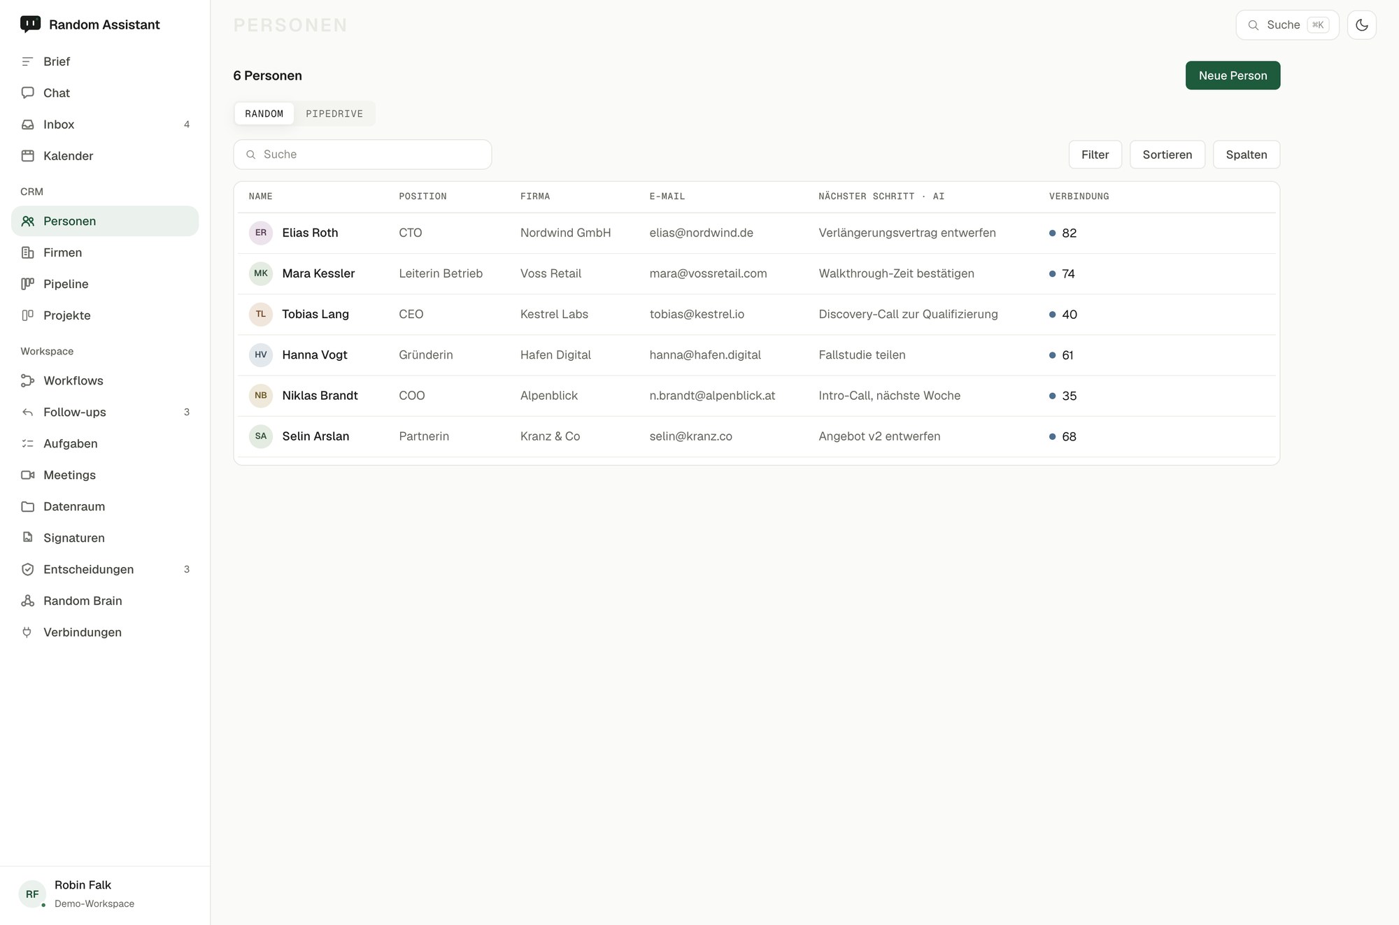Viewport: 1399px width, 925px height.
Task: Click 'Angebot v2 entwerfen' next step
Action: coord(879,436)
